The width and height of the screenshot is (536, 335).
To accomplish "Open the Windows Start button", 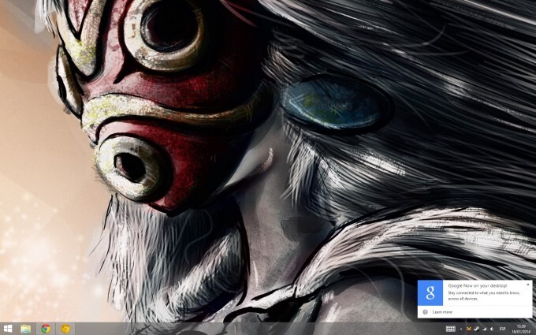I will [x=8, y=328].
